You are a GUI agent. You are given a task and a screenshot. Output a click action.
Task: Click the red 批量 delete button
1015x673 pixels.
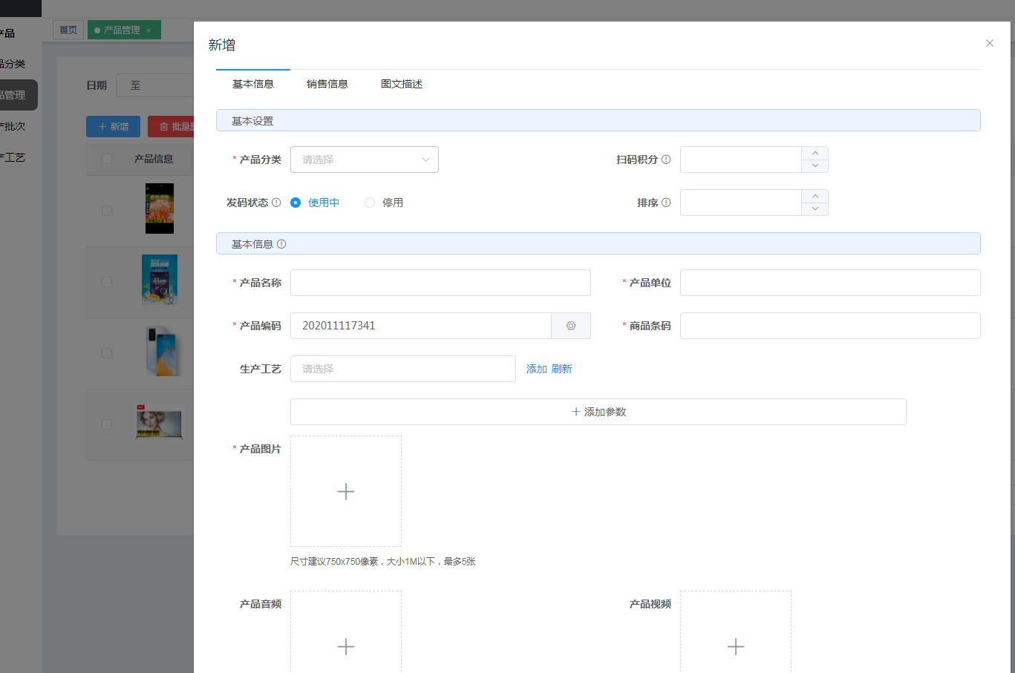tap(171, 126)
